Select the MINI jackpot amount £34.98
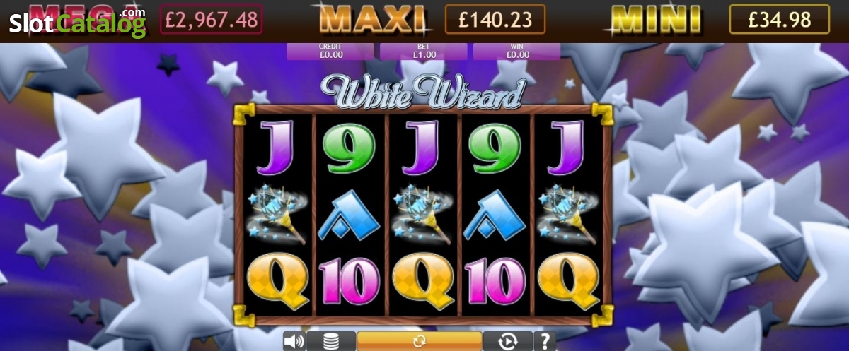849x351 pixels. coord(780,20)
